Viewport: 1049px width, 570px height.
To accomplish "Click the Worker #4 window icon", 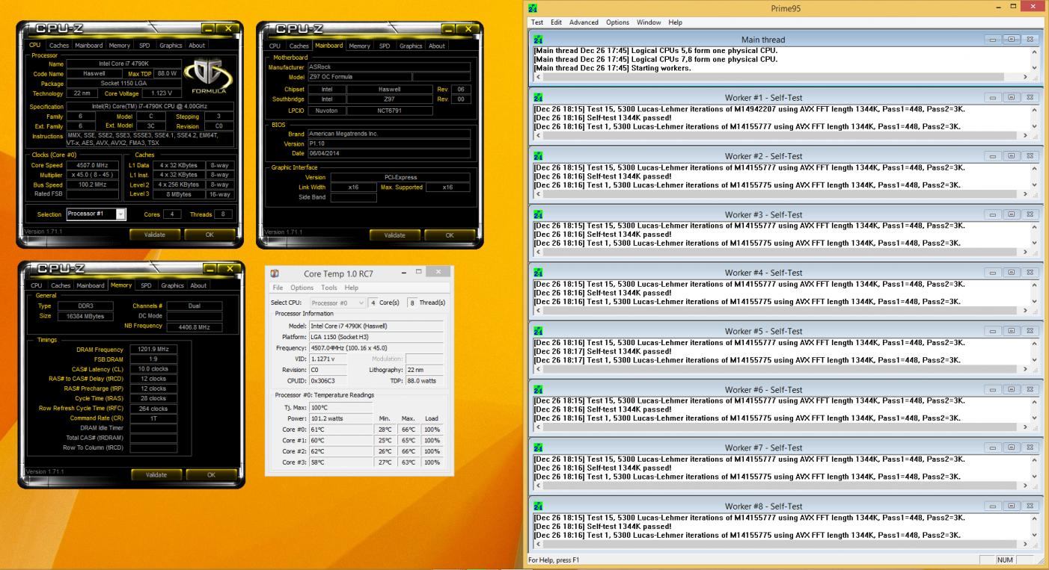I will [x=537, y=273].
